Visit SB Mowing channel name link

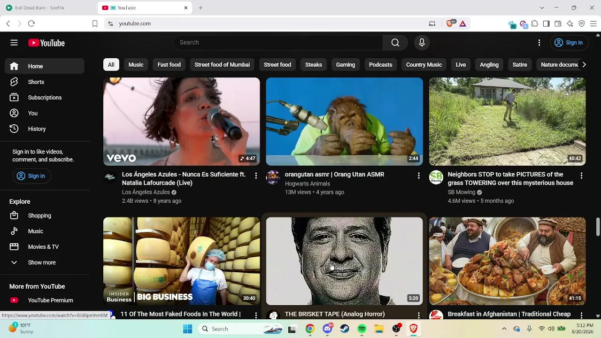pos(462,192)
